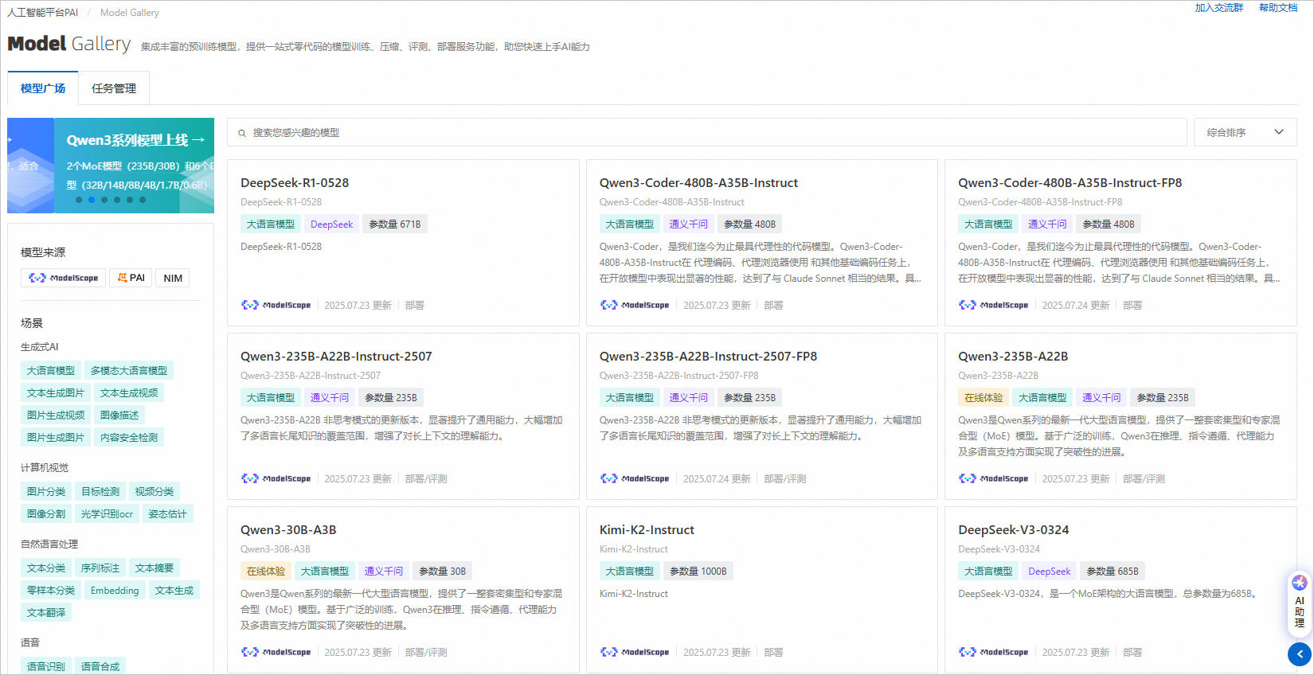The height and width of the screenshot is (675, 1314).
Task: Follow the arrow on Qwen3系列模型上线 banner
Action: (x=198, y=140)
